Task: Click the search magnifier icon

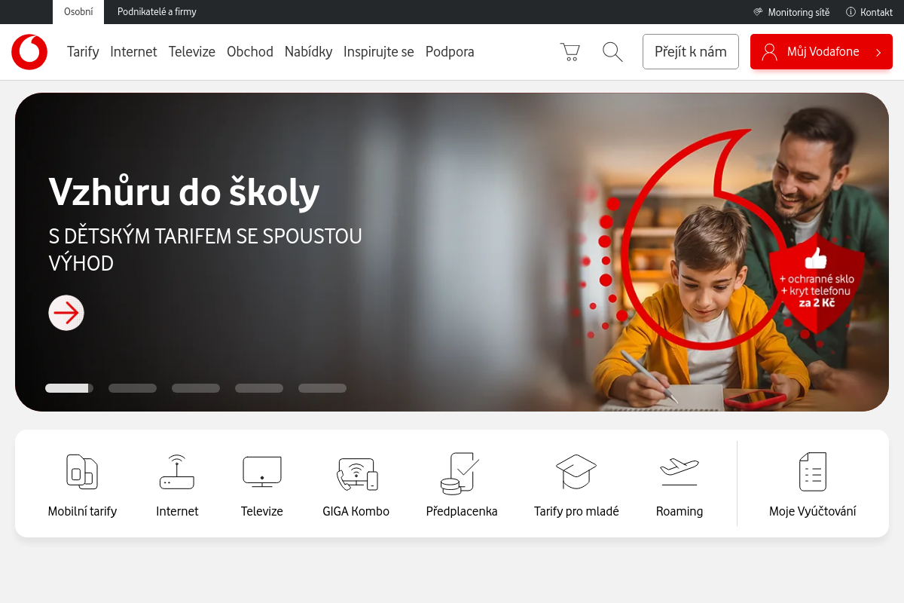Action: pyautogui.click(x=612, y=52)
